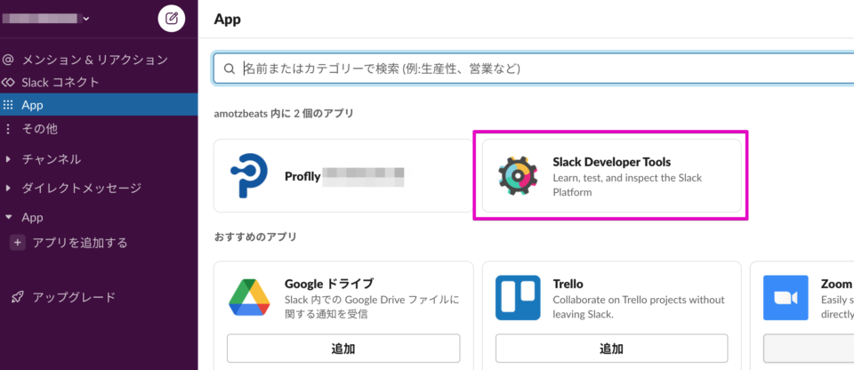Open the Proflly app card title
Image resolution: width=854 pixels, height=370 pixels.
tap(302, 177)
